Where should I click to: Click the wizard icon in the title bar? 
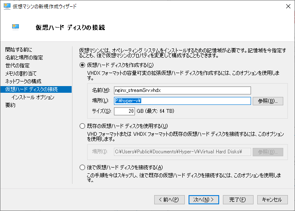pyautogui.click(x=7, y=7)
